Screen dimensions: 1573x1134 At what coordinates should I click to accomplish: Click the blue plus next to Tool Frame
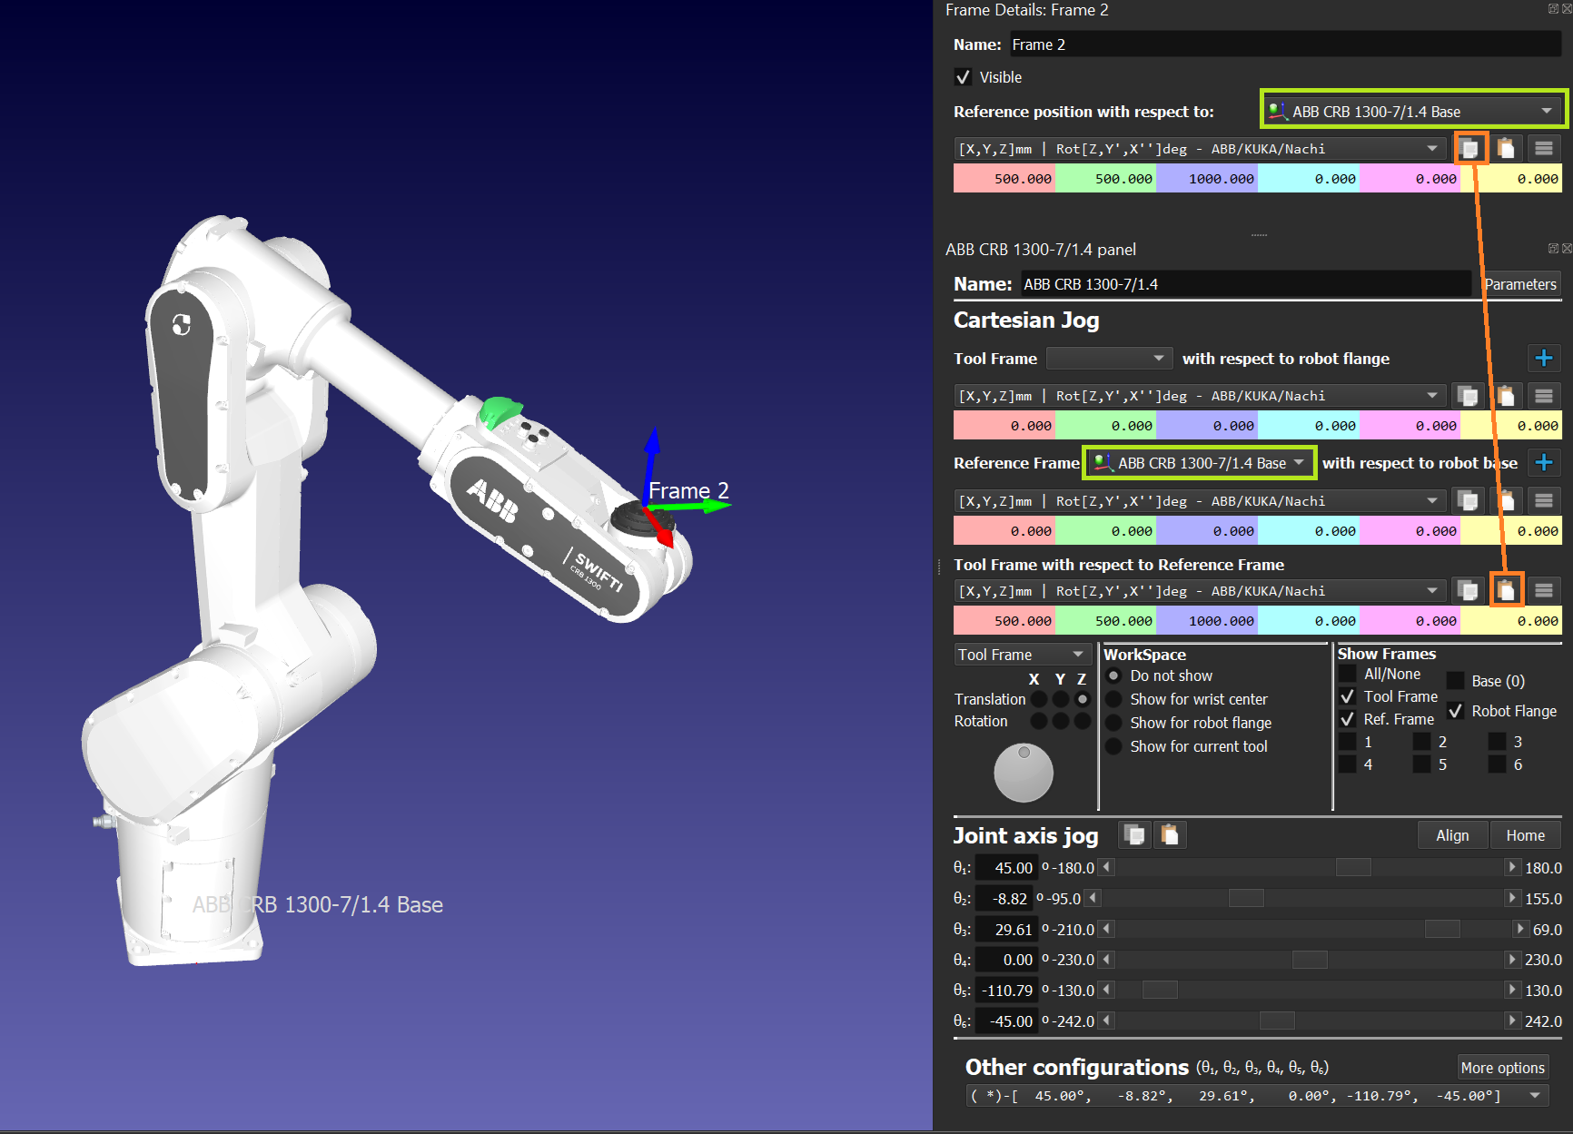point(1543,359)
